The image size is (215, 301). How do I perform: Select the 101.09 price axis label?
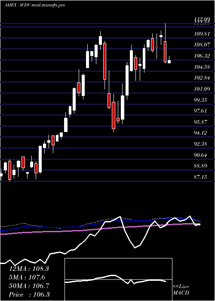point(202,89)
